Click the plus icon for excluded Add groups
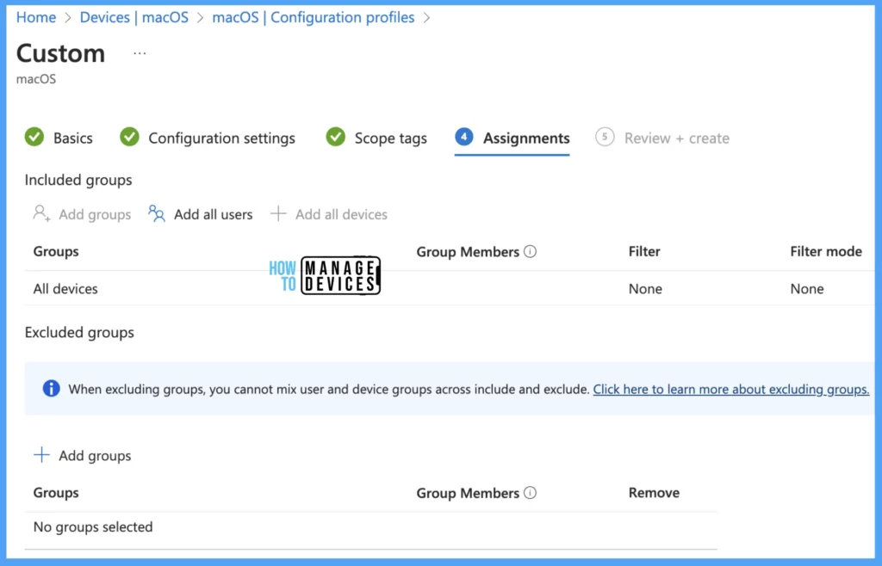Screen dimensions: 882x566 pos(41,455)
